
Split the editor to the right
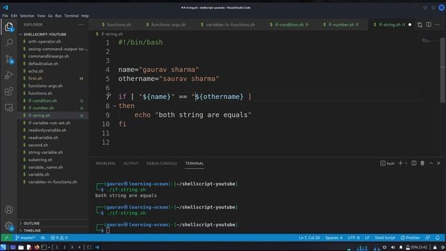[x=429, y=25]
